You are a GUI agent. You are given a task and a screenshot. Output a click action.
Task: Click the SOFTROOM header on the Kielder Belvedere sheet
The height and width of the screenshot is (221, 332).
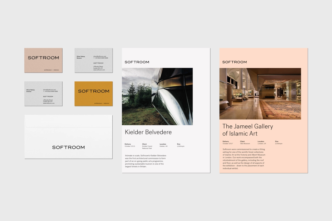[x=137, y=62]
